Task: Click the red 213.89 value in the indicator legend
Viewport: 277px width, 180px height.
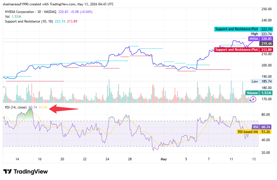Action: click(x=72, y=21)
